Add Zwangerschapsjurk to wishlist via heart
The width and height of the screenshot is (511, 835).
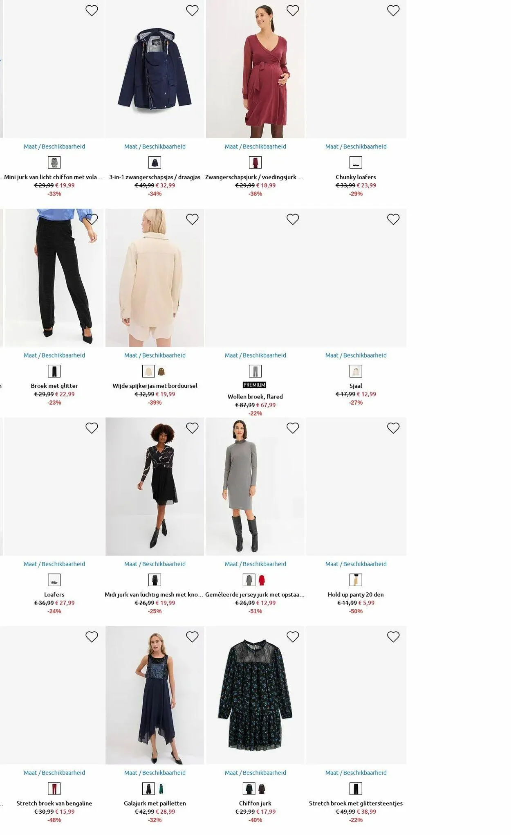click(293, 11)
